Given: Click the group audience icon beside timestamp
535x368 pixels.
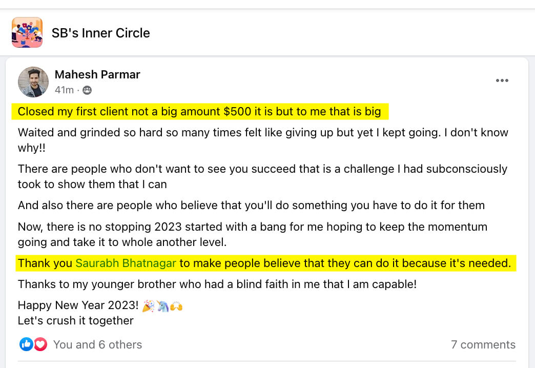Looking at the screenshot, I should point(87,90).
